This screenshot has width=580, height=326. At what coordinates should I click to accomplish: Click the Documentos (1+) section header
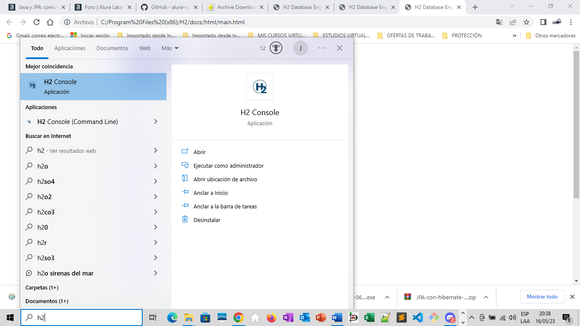[47, 301]
